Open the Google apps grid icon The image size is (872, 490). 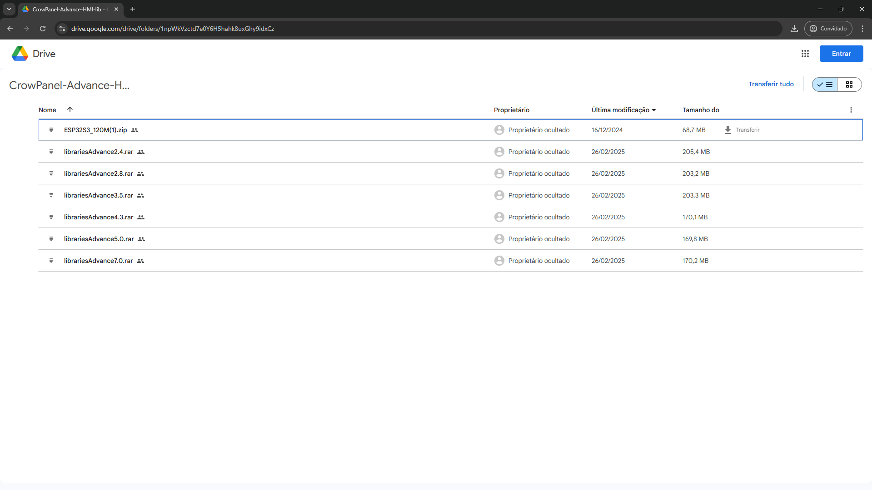tap(805, 54)
